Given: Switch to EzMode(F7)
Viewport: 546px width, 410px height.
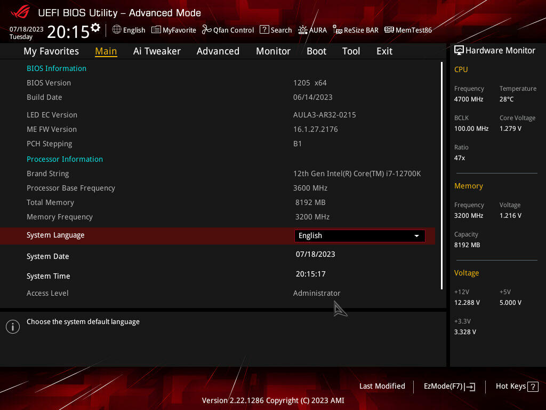Looking at the screenshot, I should pyautogui.click(x=449, y=387).
